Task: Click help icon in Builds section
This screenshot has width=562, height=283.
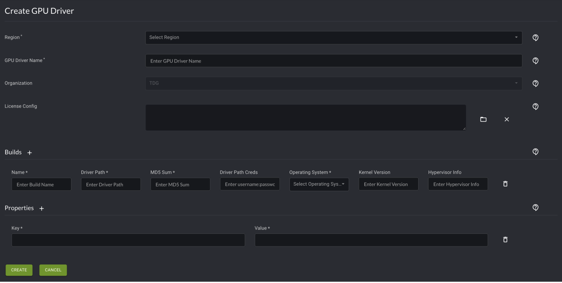Action: (535, 152)
